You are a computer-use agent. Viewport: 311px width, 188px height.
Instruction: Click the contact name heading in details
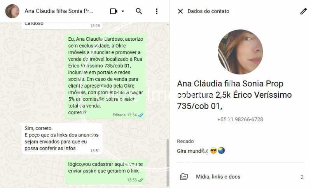pos(234,95)
